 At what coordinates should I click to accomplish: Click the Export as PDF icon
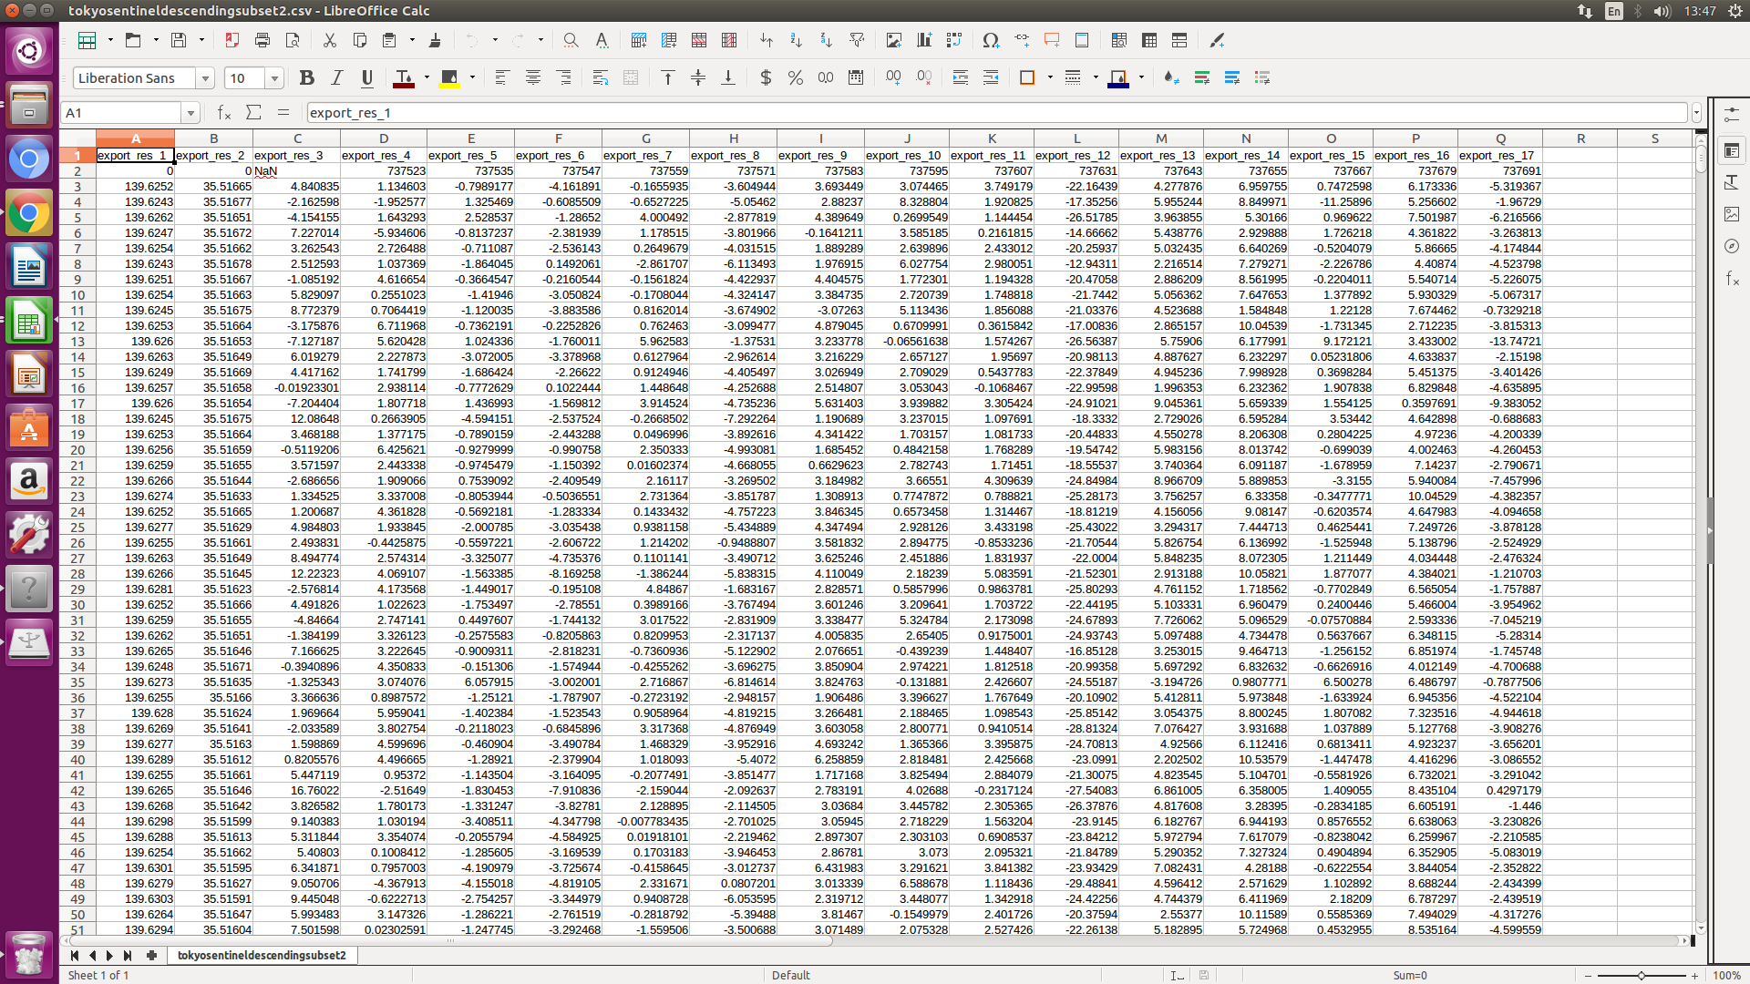pos(232,40)
